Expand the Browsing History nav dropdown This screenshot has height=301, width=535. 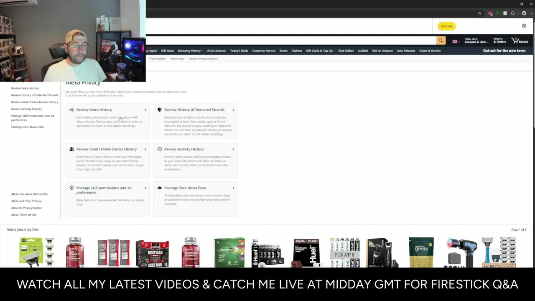pyautogui.click(x=191, y=51)
